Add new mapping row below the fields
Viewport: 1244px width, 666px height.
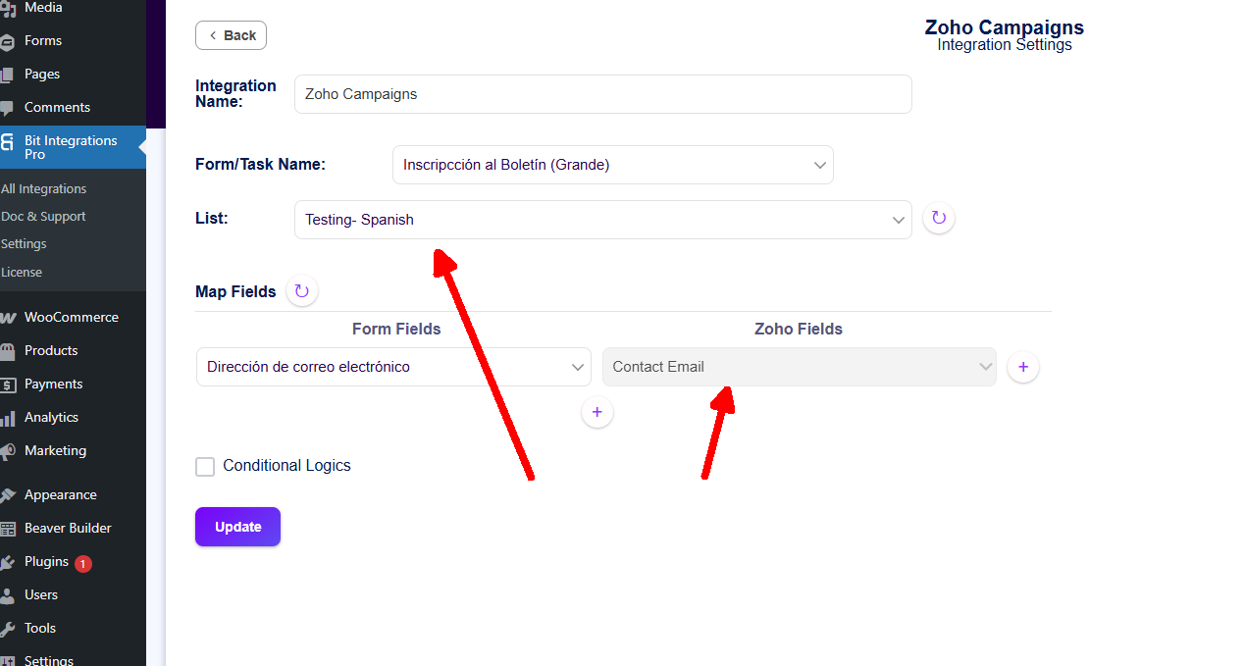[x=597, y=412]
